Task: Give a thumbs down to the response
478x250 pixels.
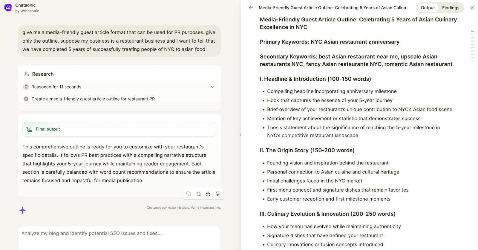Action: tap(218, 194)
